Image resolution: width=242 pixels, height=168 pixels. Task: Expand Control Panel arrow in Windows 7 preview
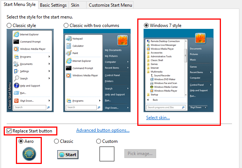211,85
